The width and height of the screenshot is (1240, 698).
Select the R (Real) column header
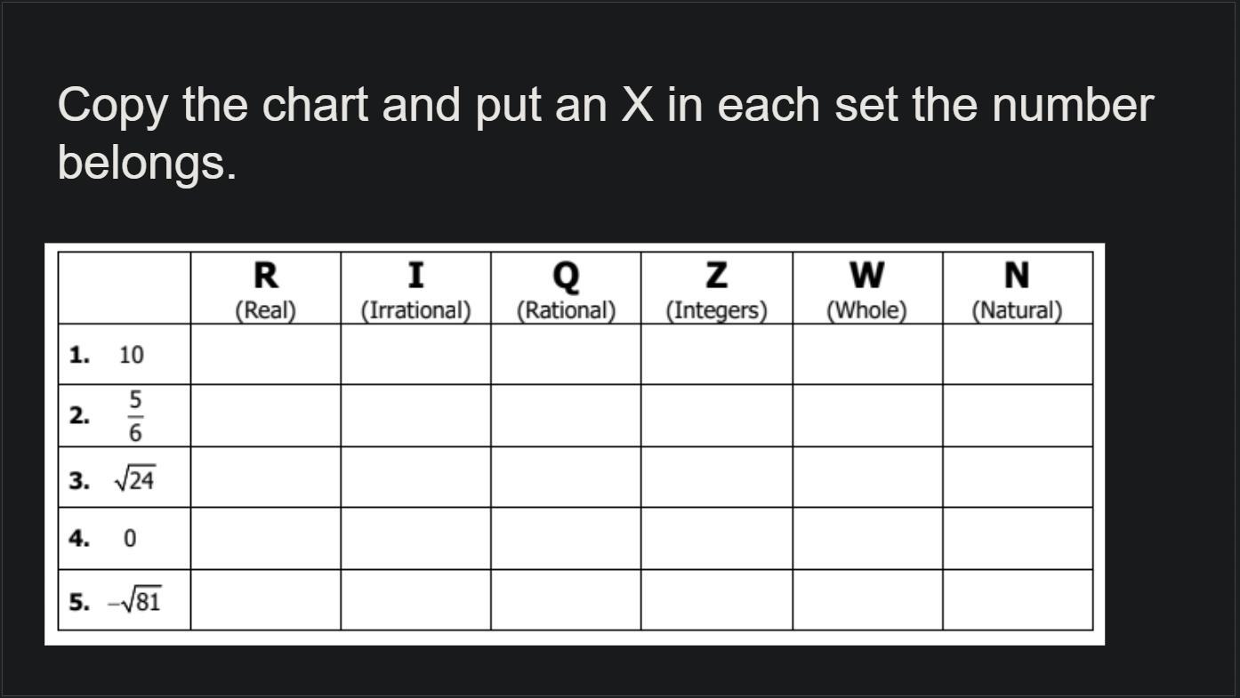point(265,288)
